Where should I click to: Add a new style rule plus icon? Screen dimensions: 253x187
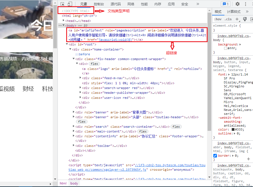(x=237, y=19)
